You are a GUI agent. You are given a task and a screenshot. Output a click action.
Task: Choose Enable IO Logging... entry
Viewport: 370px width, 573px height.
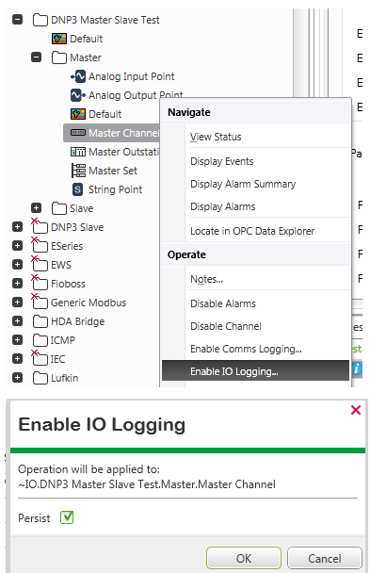pos(255,371)
